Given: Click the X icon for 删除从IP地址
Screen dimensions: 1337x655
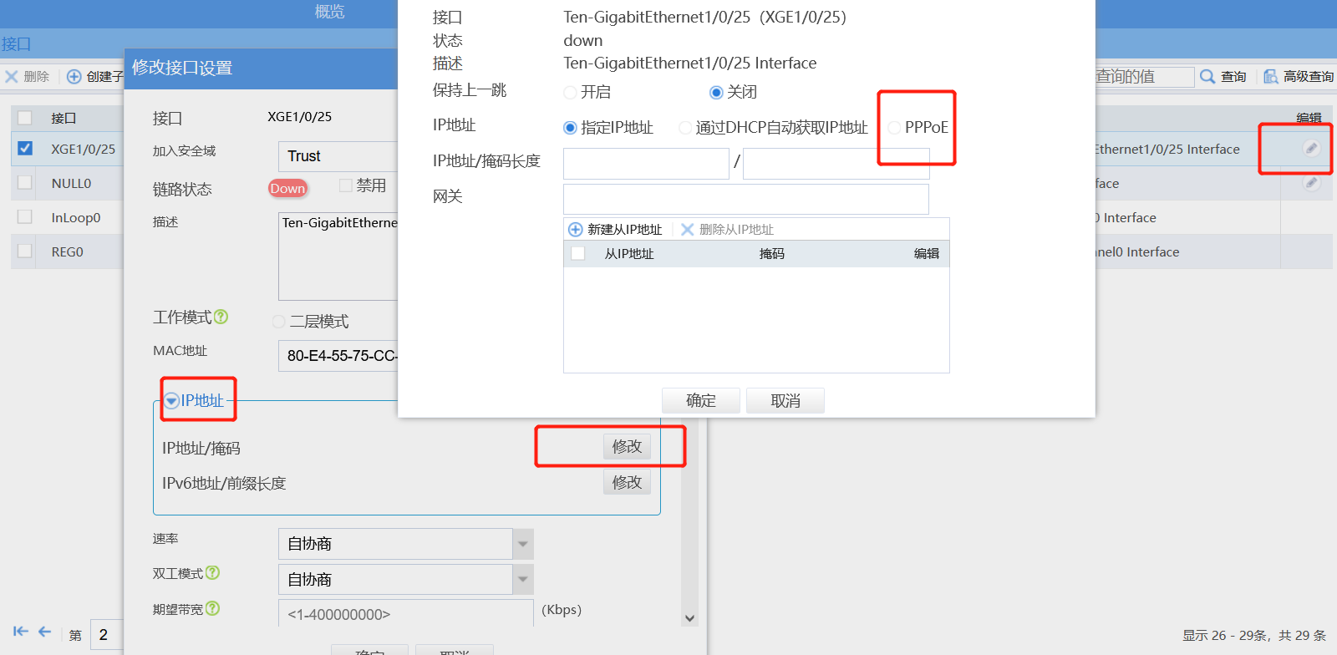Looking at the screenshot, I should click(x=688, y=230).
